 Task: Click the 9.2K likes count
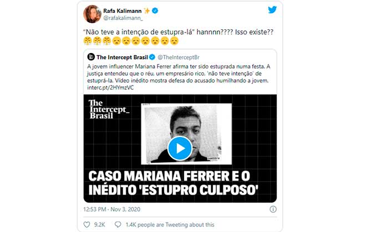pos(99,225)
